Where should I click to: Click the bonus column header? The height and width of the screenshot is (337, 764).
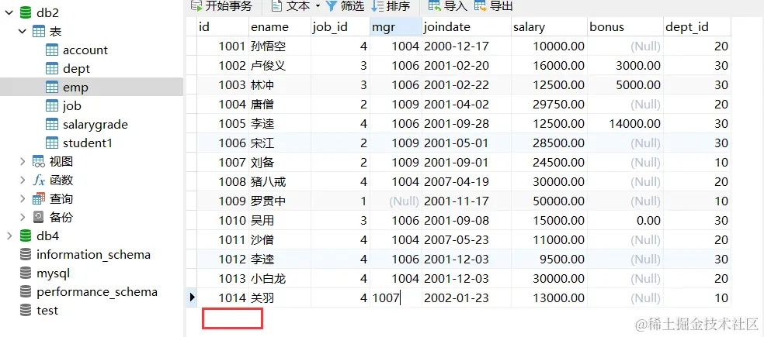click(x=626, y=27)
